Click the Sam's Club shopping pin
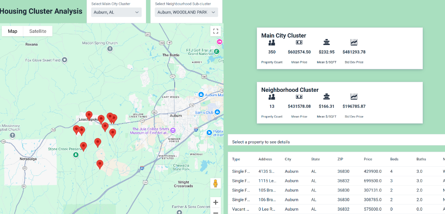The image size is (445, 214). coord(217,112)
